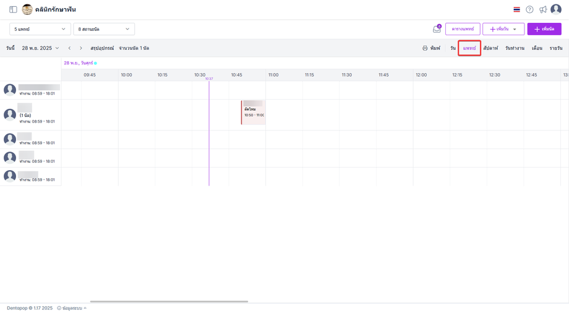Image resolution: width=569 pixels, height=313 pixels.
Task: Open the announcements megaphone icon
Action: [x=543, y=9]
